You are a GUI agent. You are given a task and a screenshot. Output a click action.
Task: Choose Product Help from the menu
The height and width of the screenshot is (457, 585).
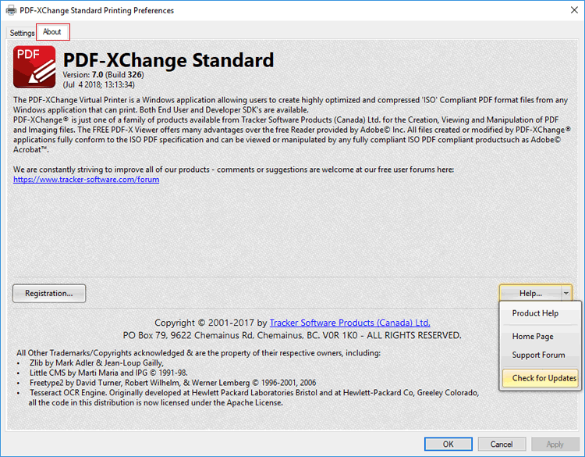point(535,313)
